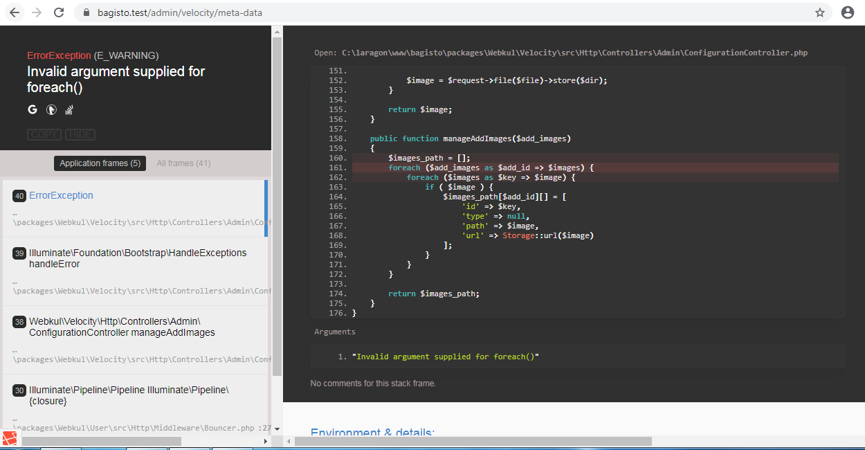The image size is (865, 450).
Task: Click the HIDE button
Action: pyautogui.click(x=80, y=134)
